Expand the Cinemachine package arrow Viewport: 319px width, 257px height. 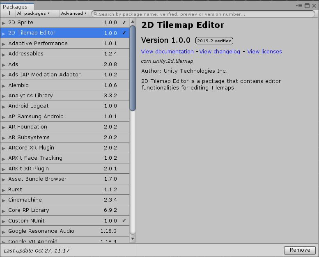3,200
